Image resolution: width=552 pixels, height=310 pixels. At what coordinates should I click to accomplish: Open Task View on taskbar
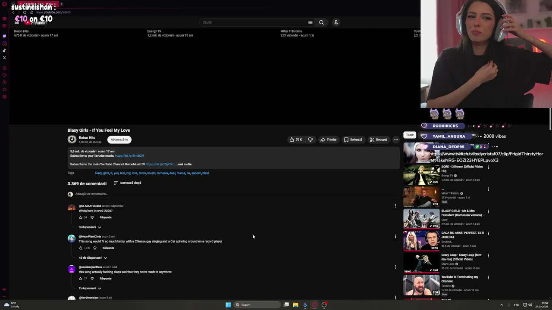(286, 305)
